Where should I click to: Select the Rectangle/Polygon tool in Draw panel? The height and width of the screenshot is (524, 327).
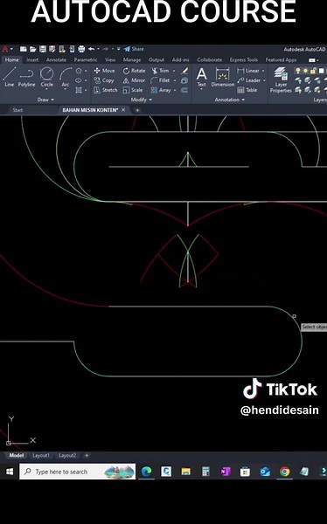tap(79, 71)
